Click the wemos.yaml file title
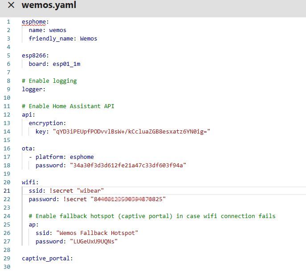Image resolution: width=306 pixels, height=275 pixels. [49, 5]
